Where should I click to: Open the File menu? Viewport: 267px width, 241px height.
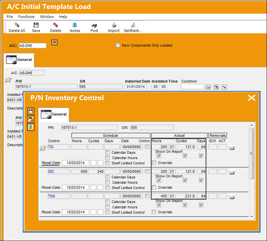(10, 17)
